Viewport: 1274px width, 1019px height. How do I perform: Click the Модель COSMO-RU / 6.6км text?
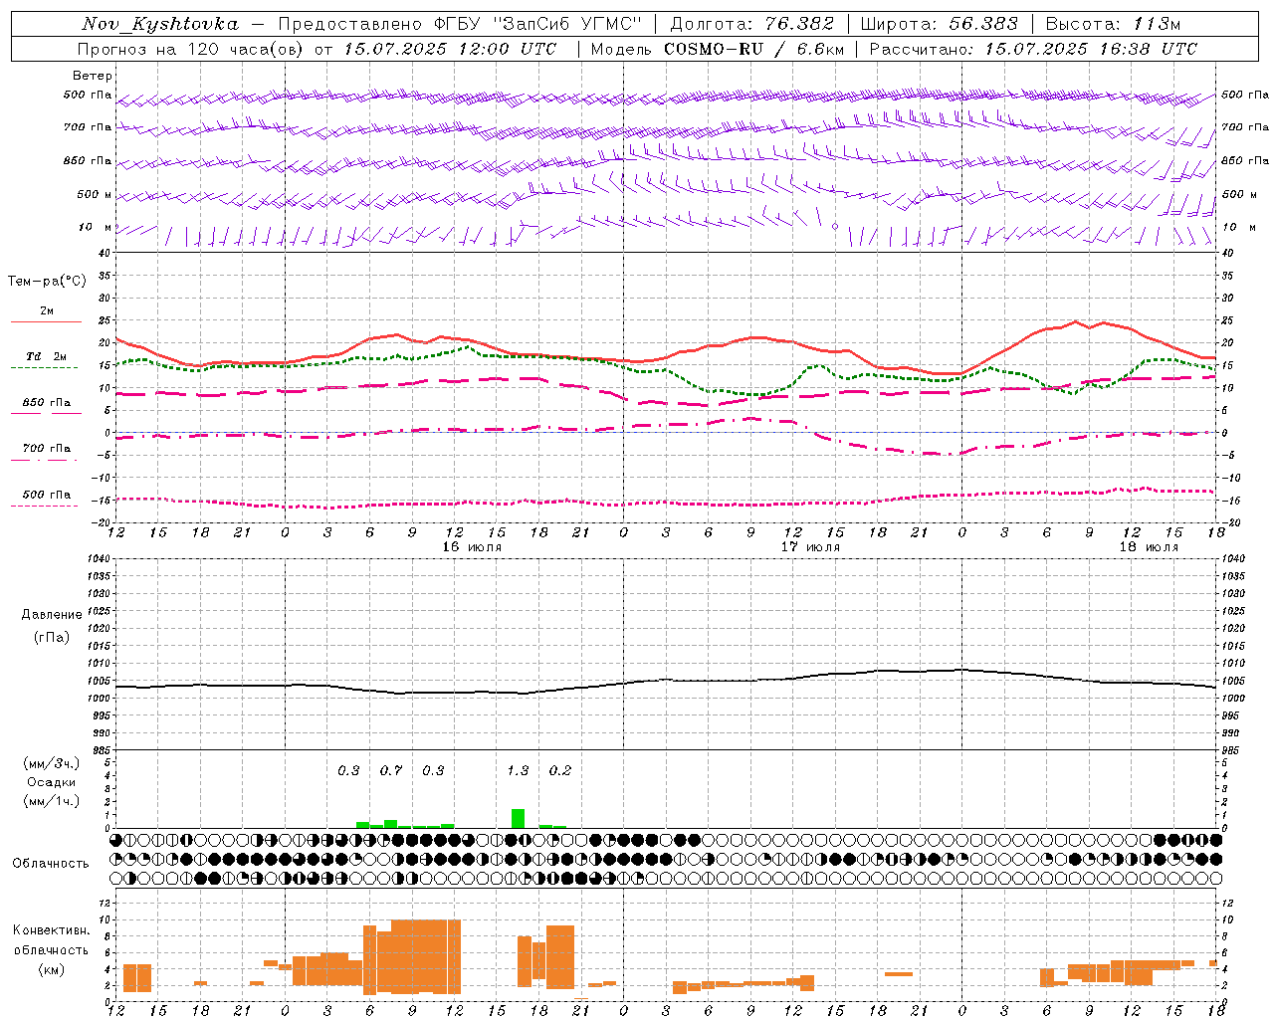pyautogui.click(x=717, y=49)
